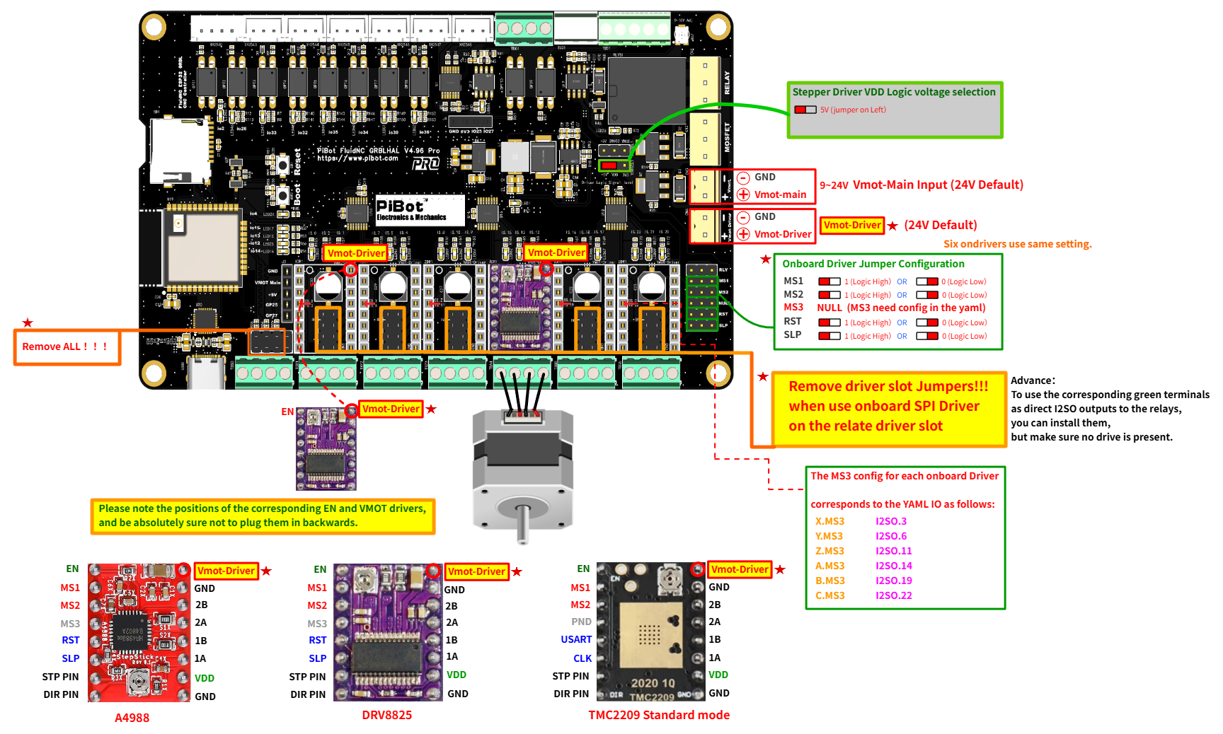This screenshot has height=734, width=1223.
Task: Click the Vmot-Driver label next to the A4988
Action: click(226, 571)
